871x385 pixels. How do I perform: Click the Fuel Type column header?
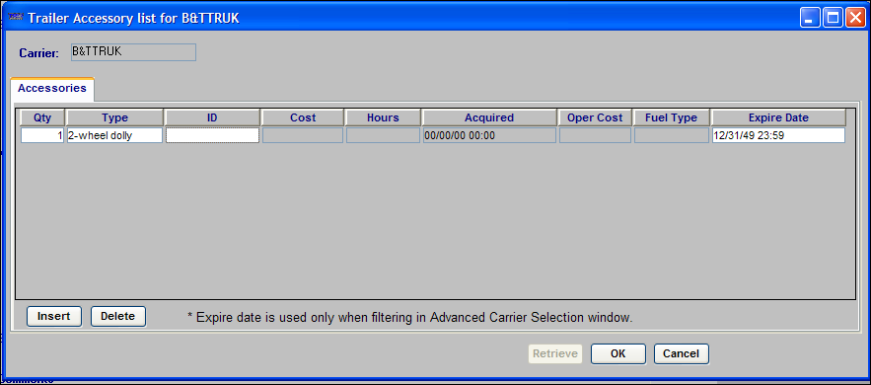pos(671,117)
